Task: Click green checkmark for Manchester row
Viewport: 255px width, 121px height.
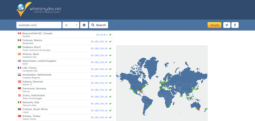Action: 110,62
